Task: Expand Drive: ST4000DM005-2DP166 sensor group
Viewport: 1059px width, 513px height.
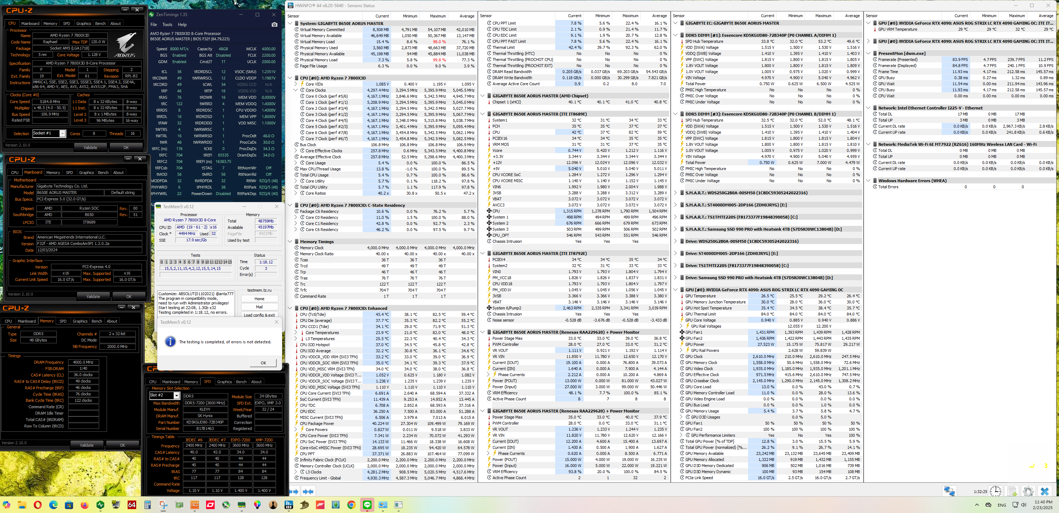Action: pyautogui.click(x=675, y=253)
